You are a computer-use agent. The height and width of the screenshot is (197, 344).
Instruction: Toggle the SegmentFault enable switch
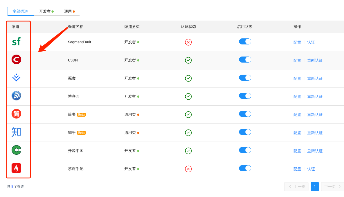tap(245, 41)
